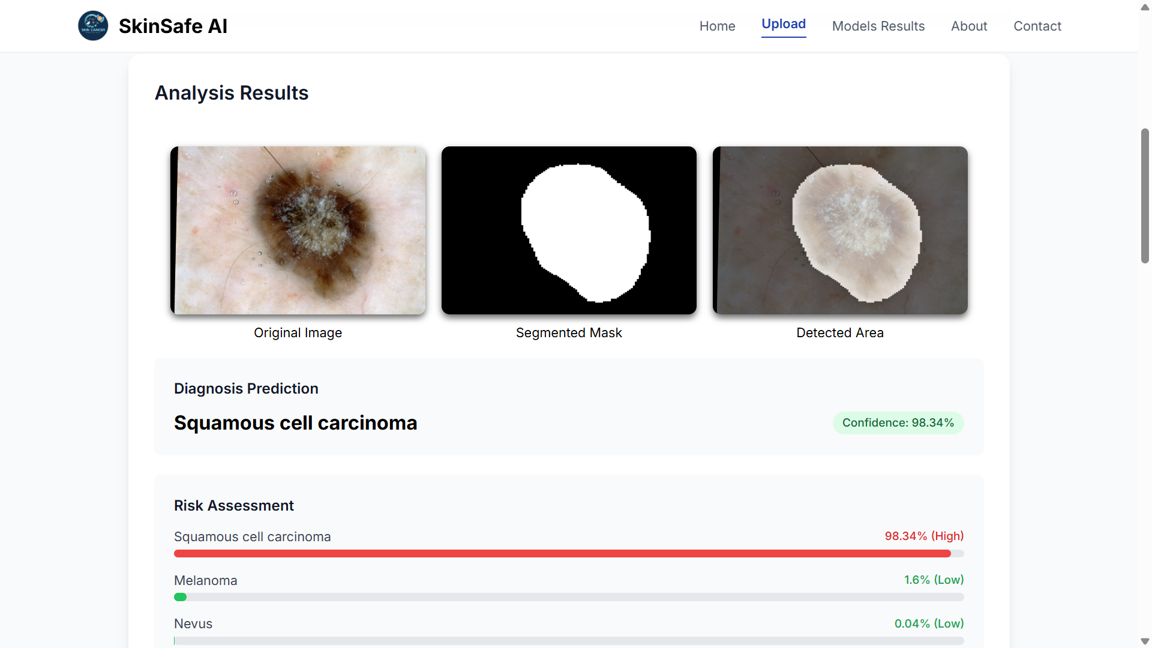This screenshot has width=1152, height=648.
Task: Open the Contact page link
Action: click(1037, 26)
